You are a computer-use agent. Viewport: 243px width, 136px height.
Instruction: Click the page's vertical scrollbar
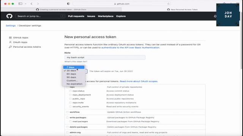tap(241, 40)
